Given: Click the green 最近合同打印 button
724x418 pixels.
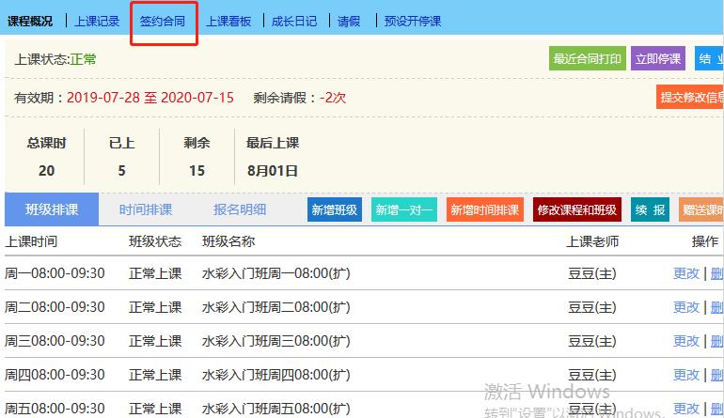Looking at the screenshot, I should click(x=587, y=58).
